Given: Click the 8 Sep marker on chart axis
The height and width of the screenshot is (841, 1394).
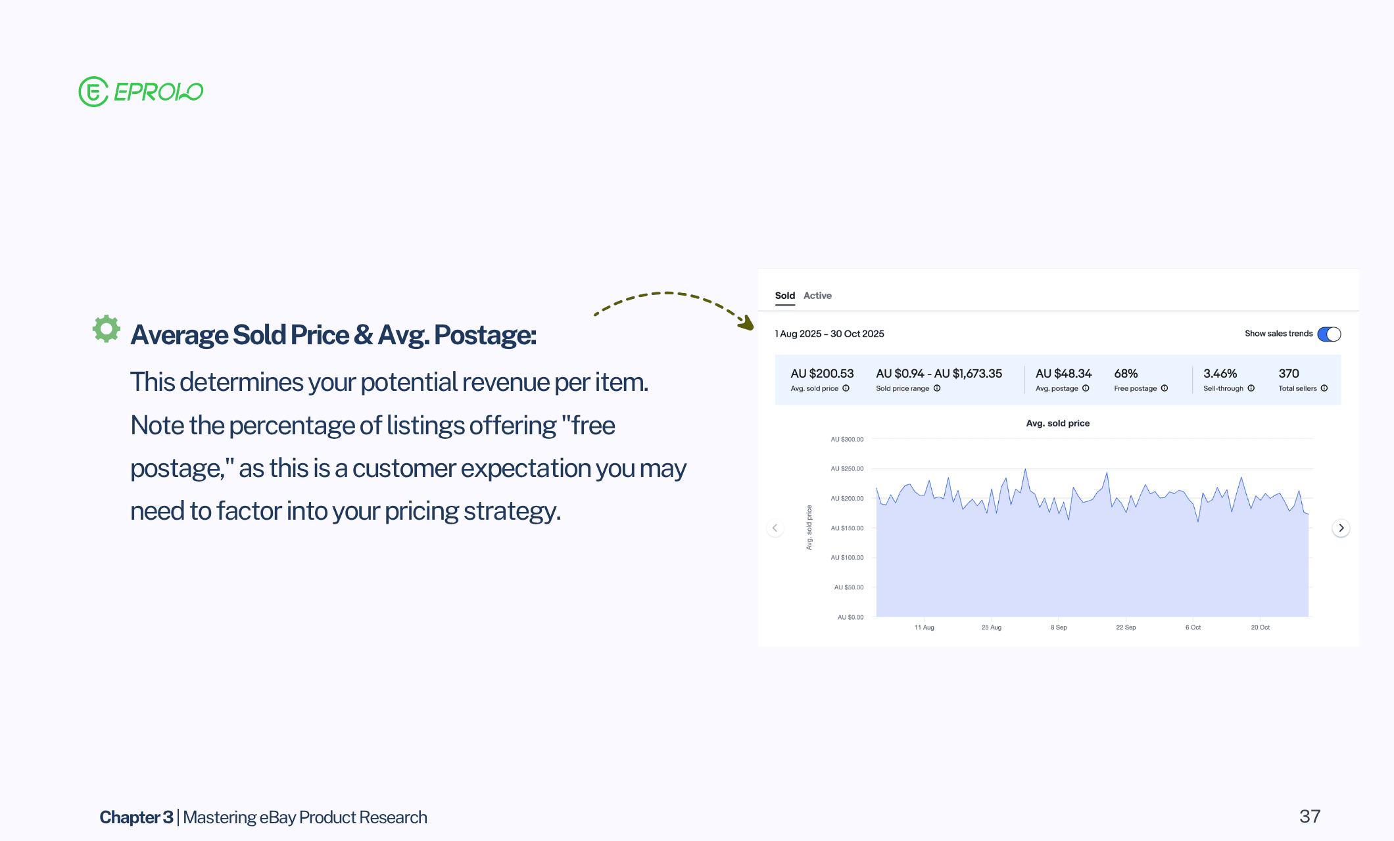Looking at the screenshot, I should click(1059, 627).
